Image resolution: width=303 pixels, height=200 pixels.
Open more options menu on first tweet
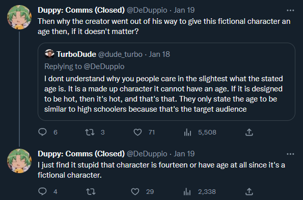pos(290,10)
